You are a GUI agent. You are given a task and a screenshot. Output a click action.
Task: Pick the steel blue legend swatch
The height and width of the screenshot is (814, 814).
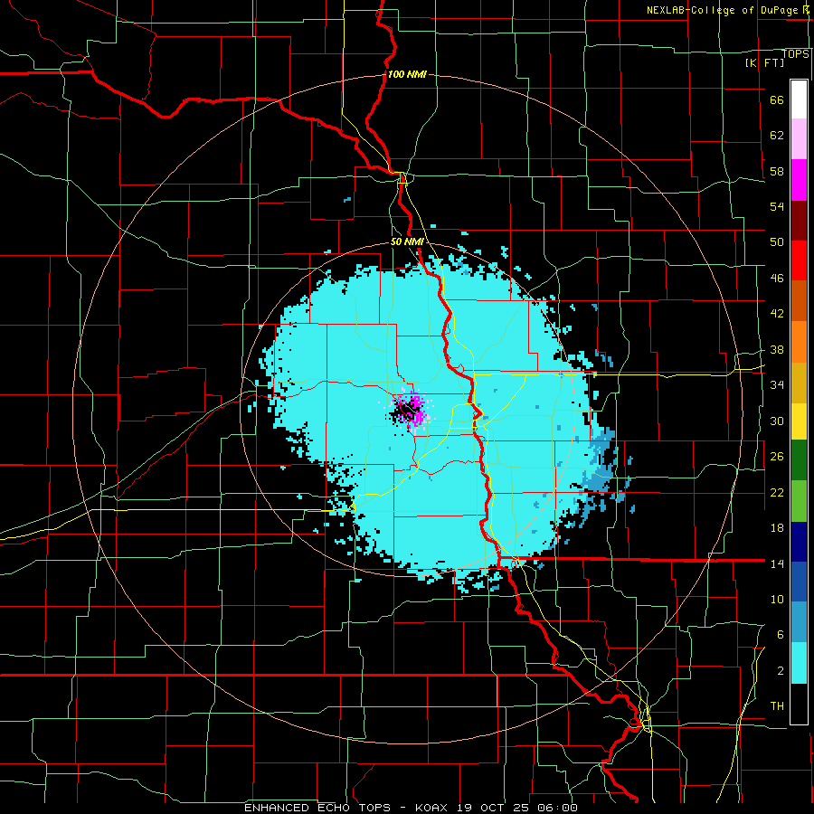pyautogui.click(x=799, y=622)
